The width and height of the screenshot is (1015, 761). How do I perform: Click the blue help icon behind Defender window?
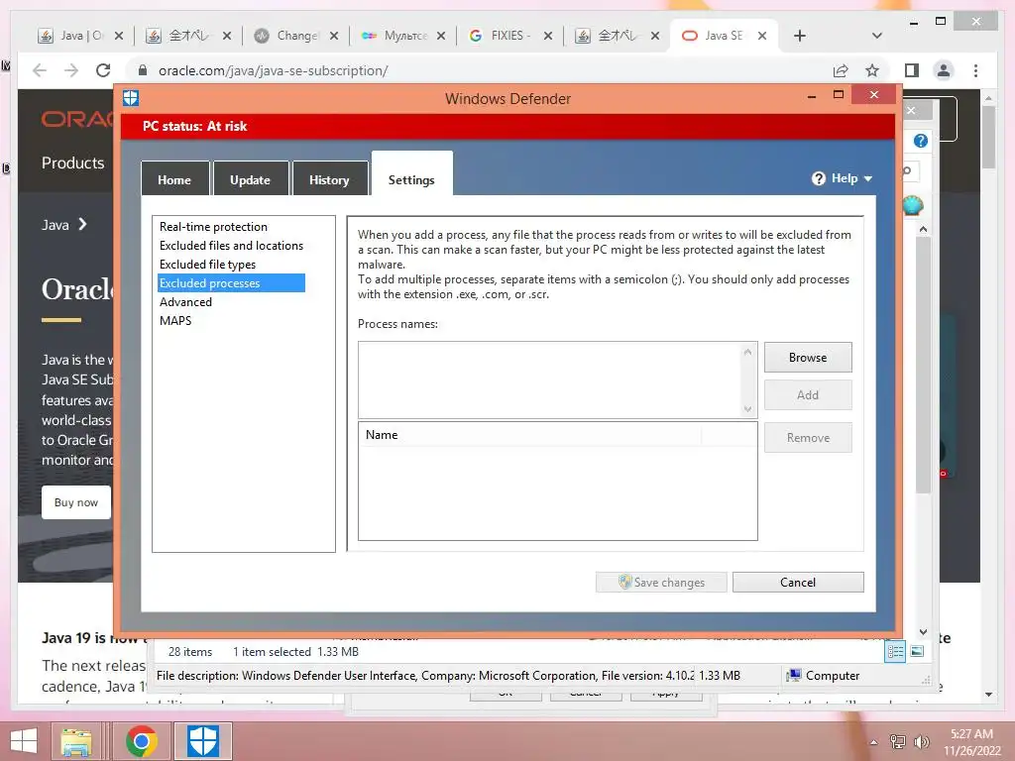[x=921, y=141]
